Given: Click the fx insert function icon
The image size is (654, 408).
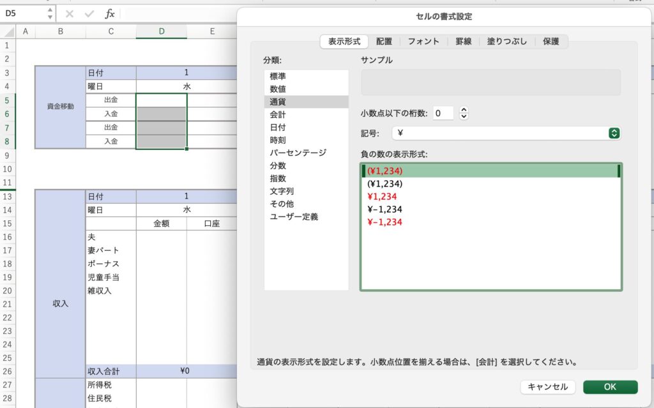Looking at the screenshot, I should tap(110, 13).
